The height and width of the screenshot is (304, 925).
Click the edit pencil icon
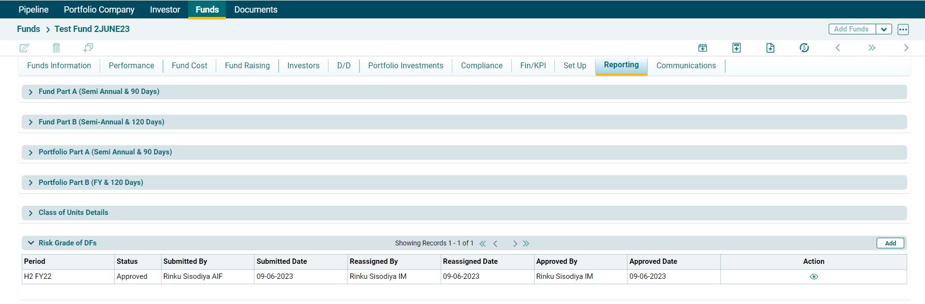[x=24, y=47]
